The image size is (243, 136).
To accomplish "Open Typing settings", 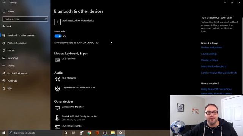I will (x=11, y=66).
